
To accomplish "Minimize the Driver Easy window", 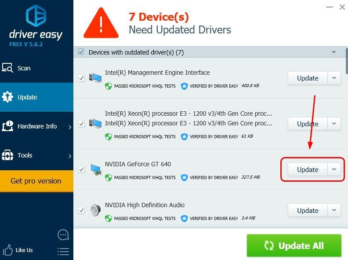I will pos(330,7).
